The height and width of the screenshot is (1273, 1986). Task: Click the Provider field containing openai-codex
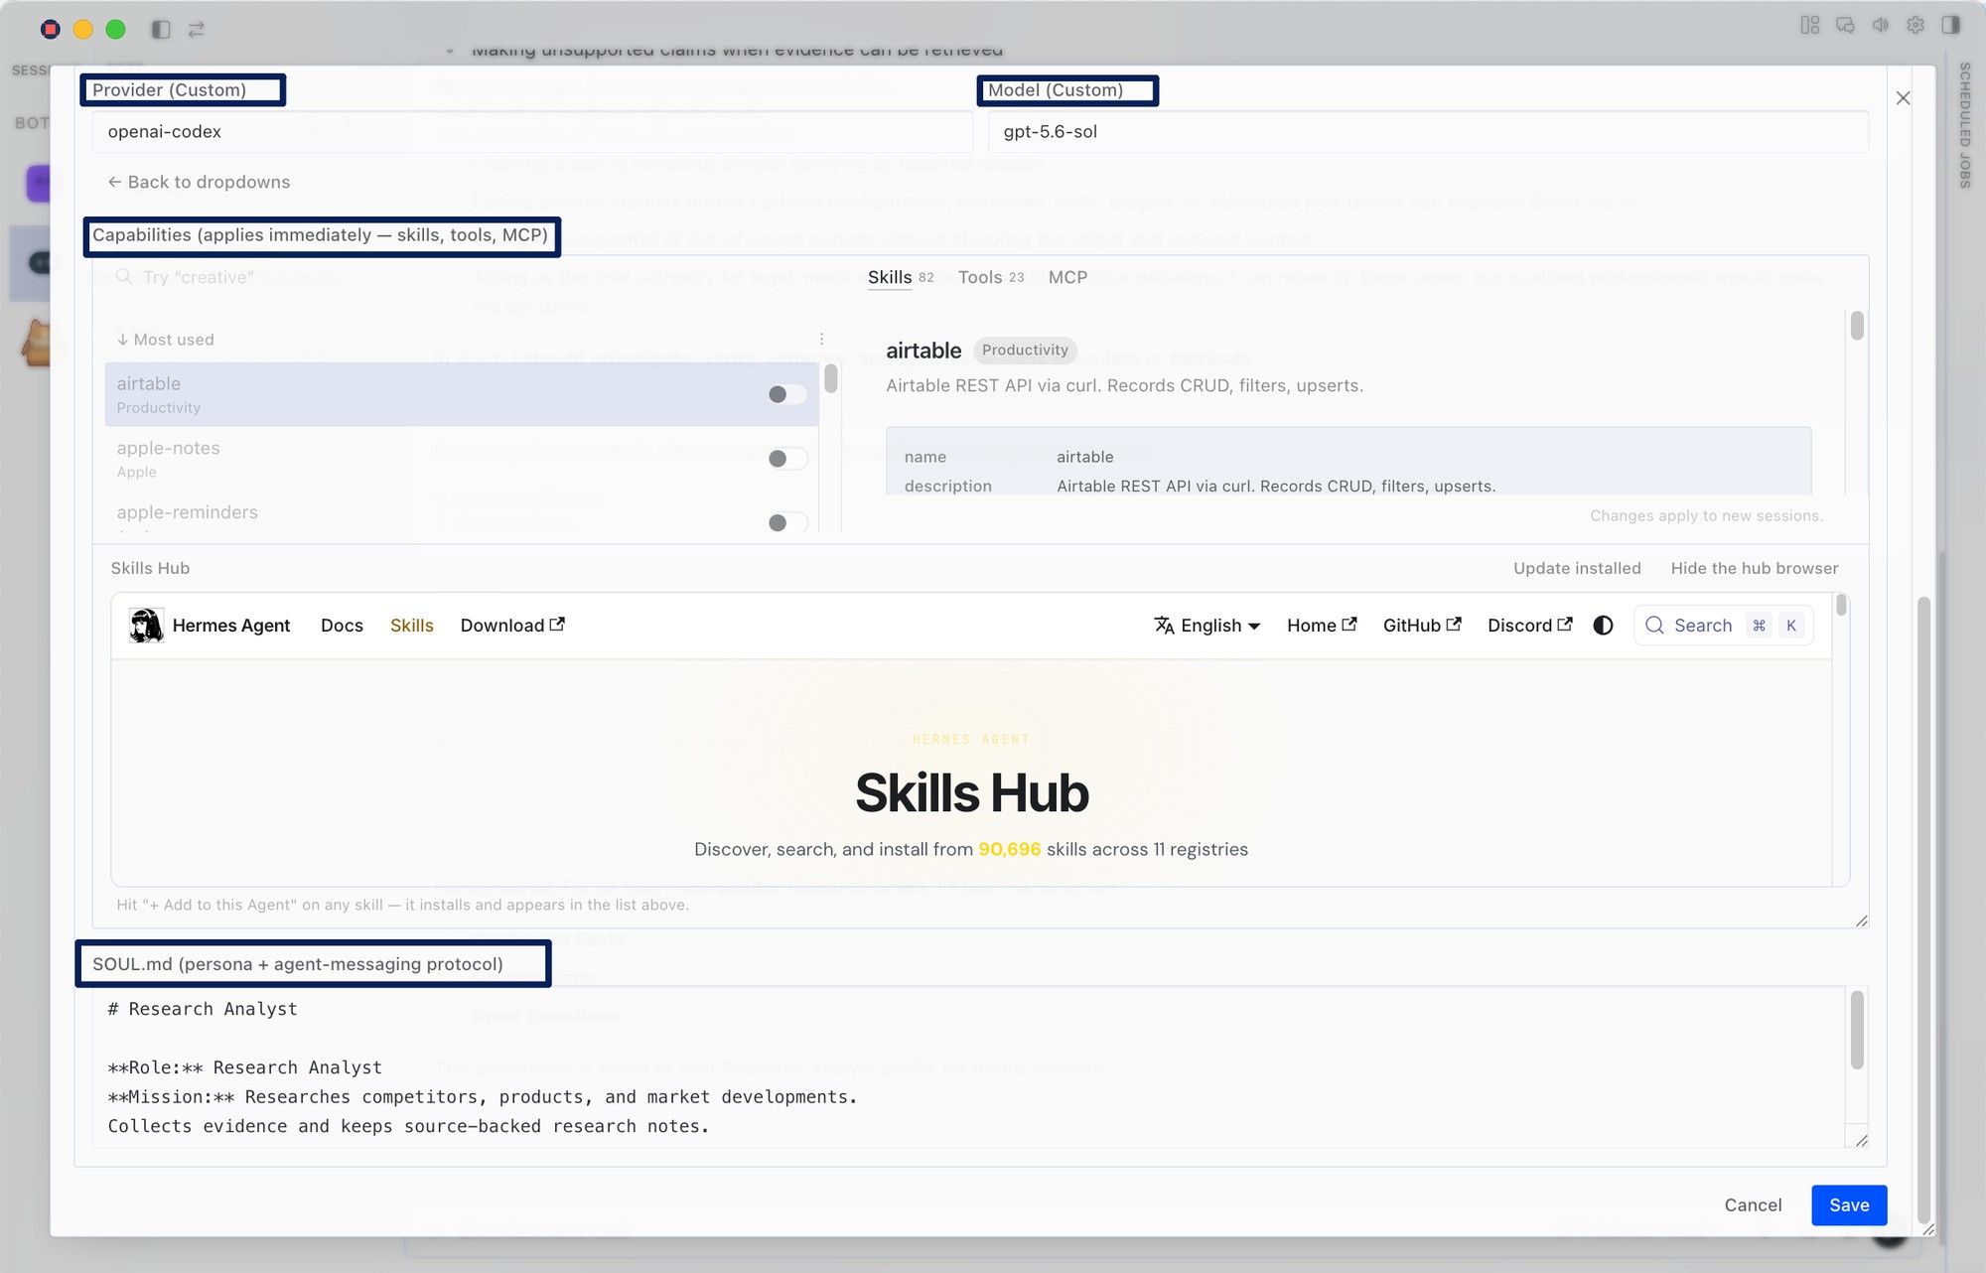click(x=532, y=131)
